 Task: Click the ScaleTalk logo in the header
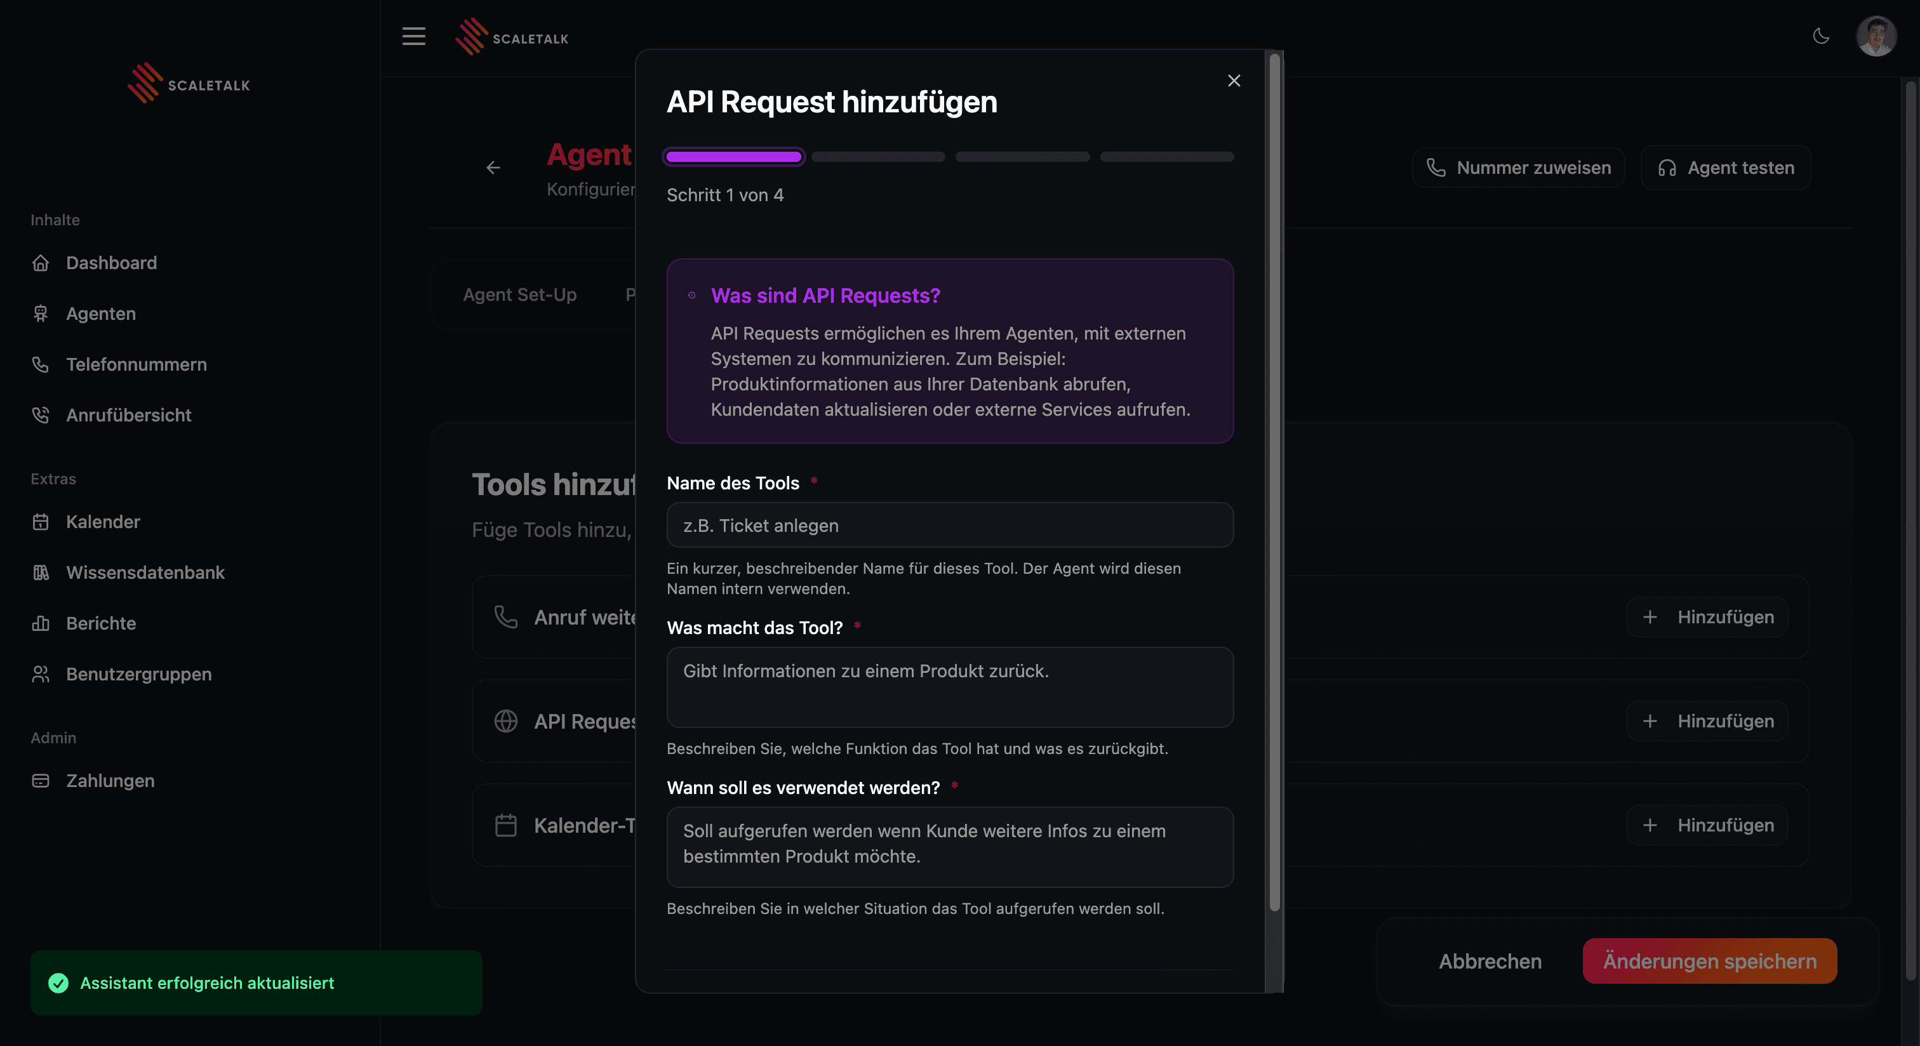click(x=512, y=36)
